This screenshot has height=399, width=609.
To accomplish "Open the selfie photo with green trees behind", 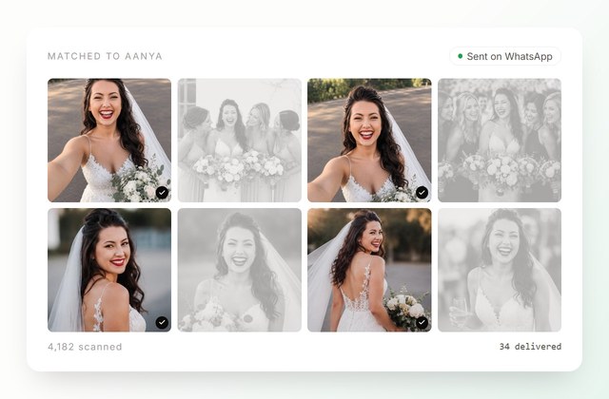I will pos(369,141).
